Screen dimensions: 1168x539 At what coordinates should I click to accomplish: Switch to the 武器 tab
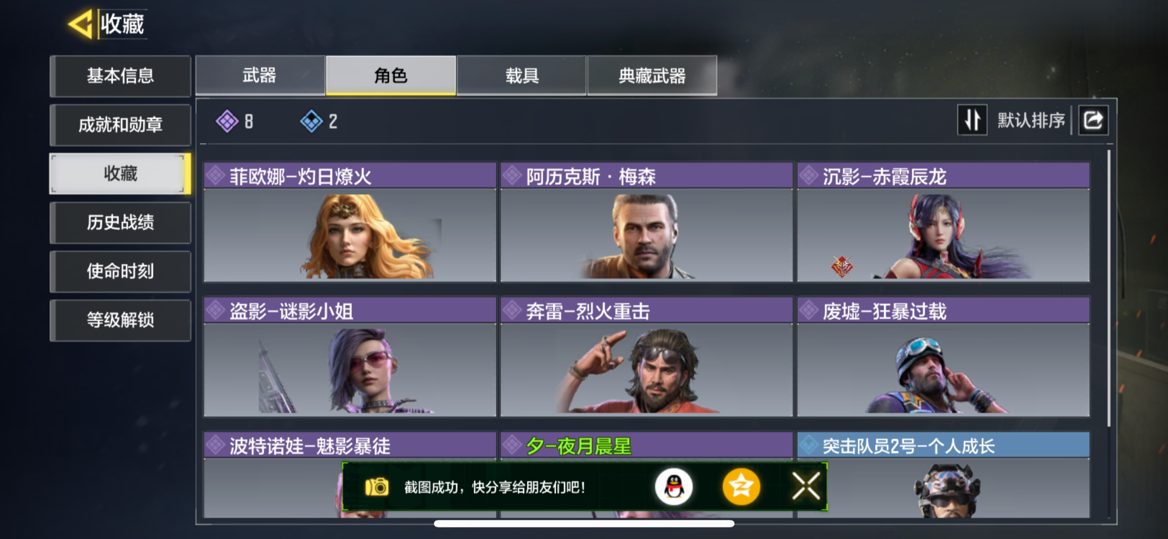point(260,76)
